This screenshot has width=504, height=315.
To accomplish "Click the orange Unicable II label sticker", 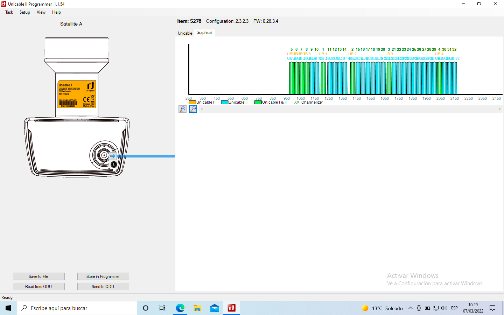I will [77, 94].
